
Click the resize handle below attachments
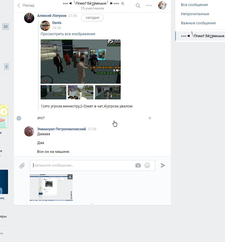coord(92,204)
